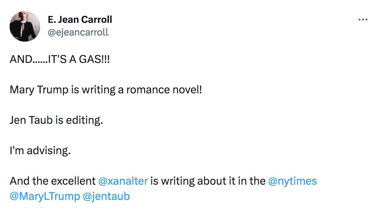
Task: Follow the @xanalter mention link
Action: (x=123, y=181)
